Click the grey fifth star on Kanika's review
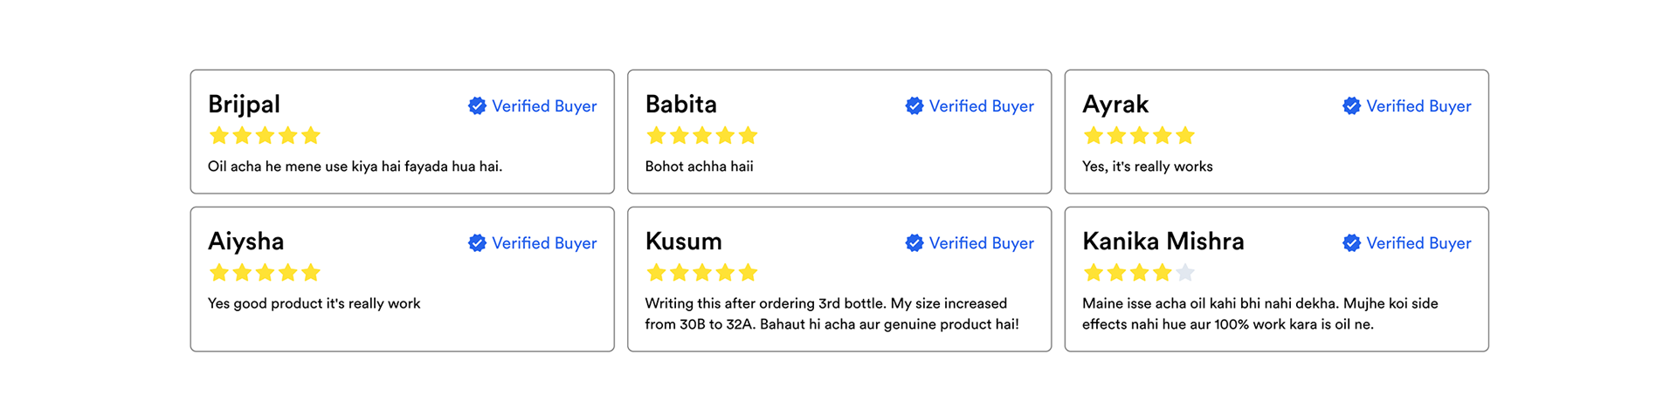 (x=1185, y=273)
